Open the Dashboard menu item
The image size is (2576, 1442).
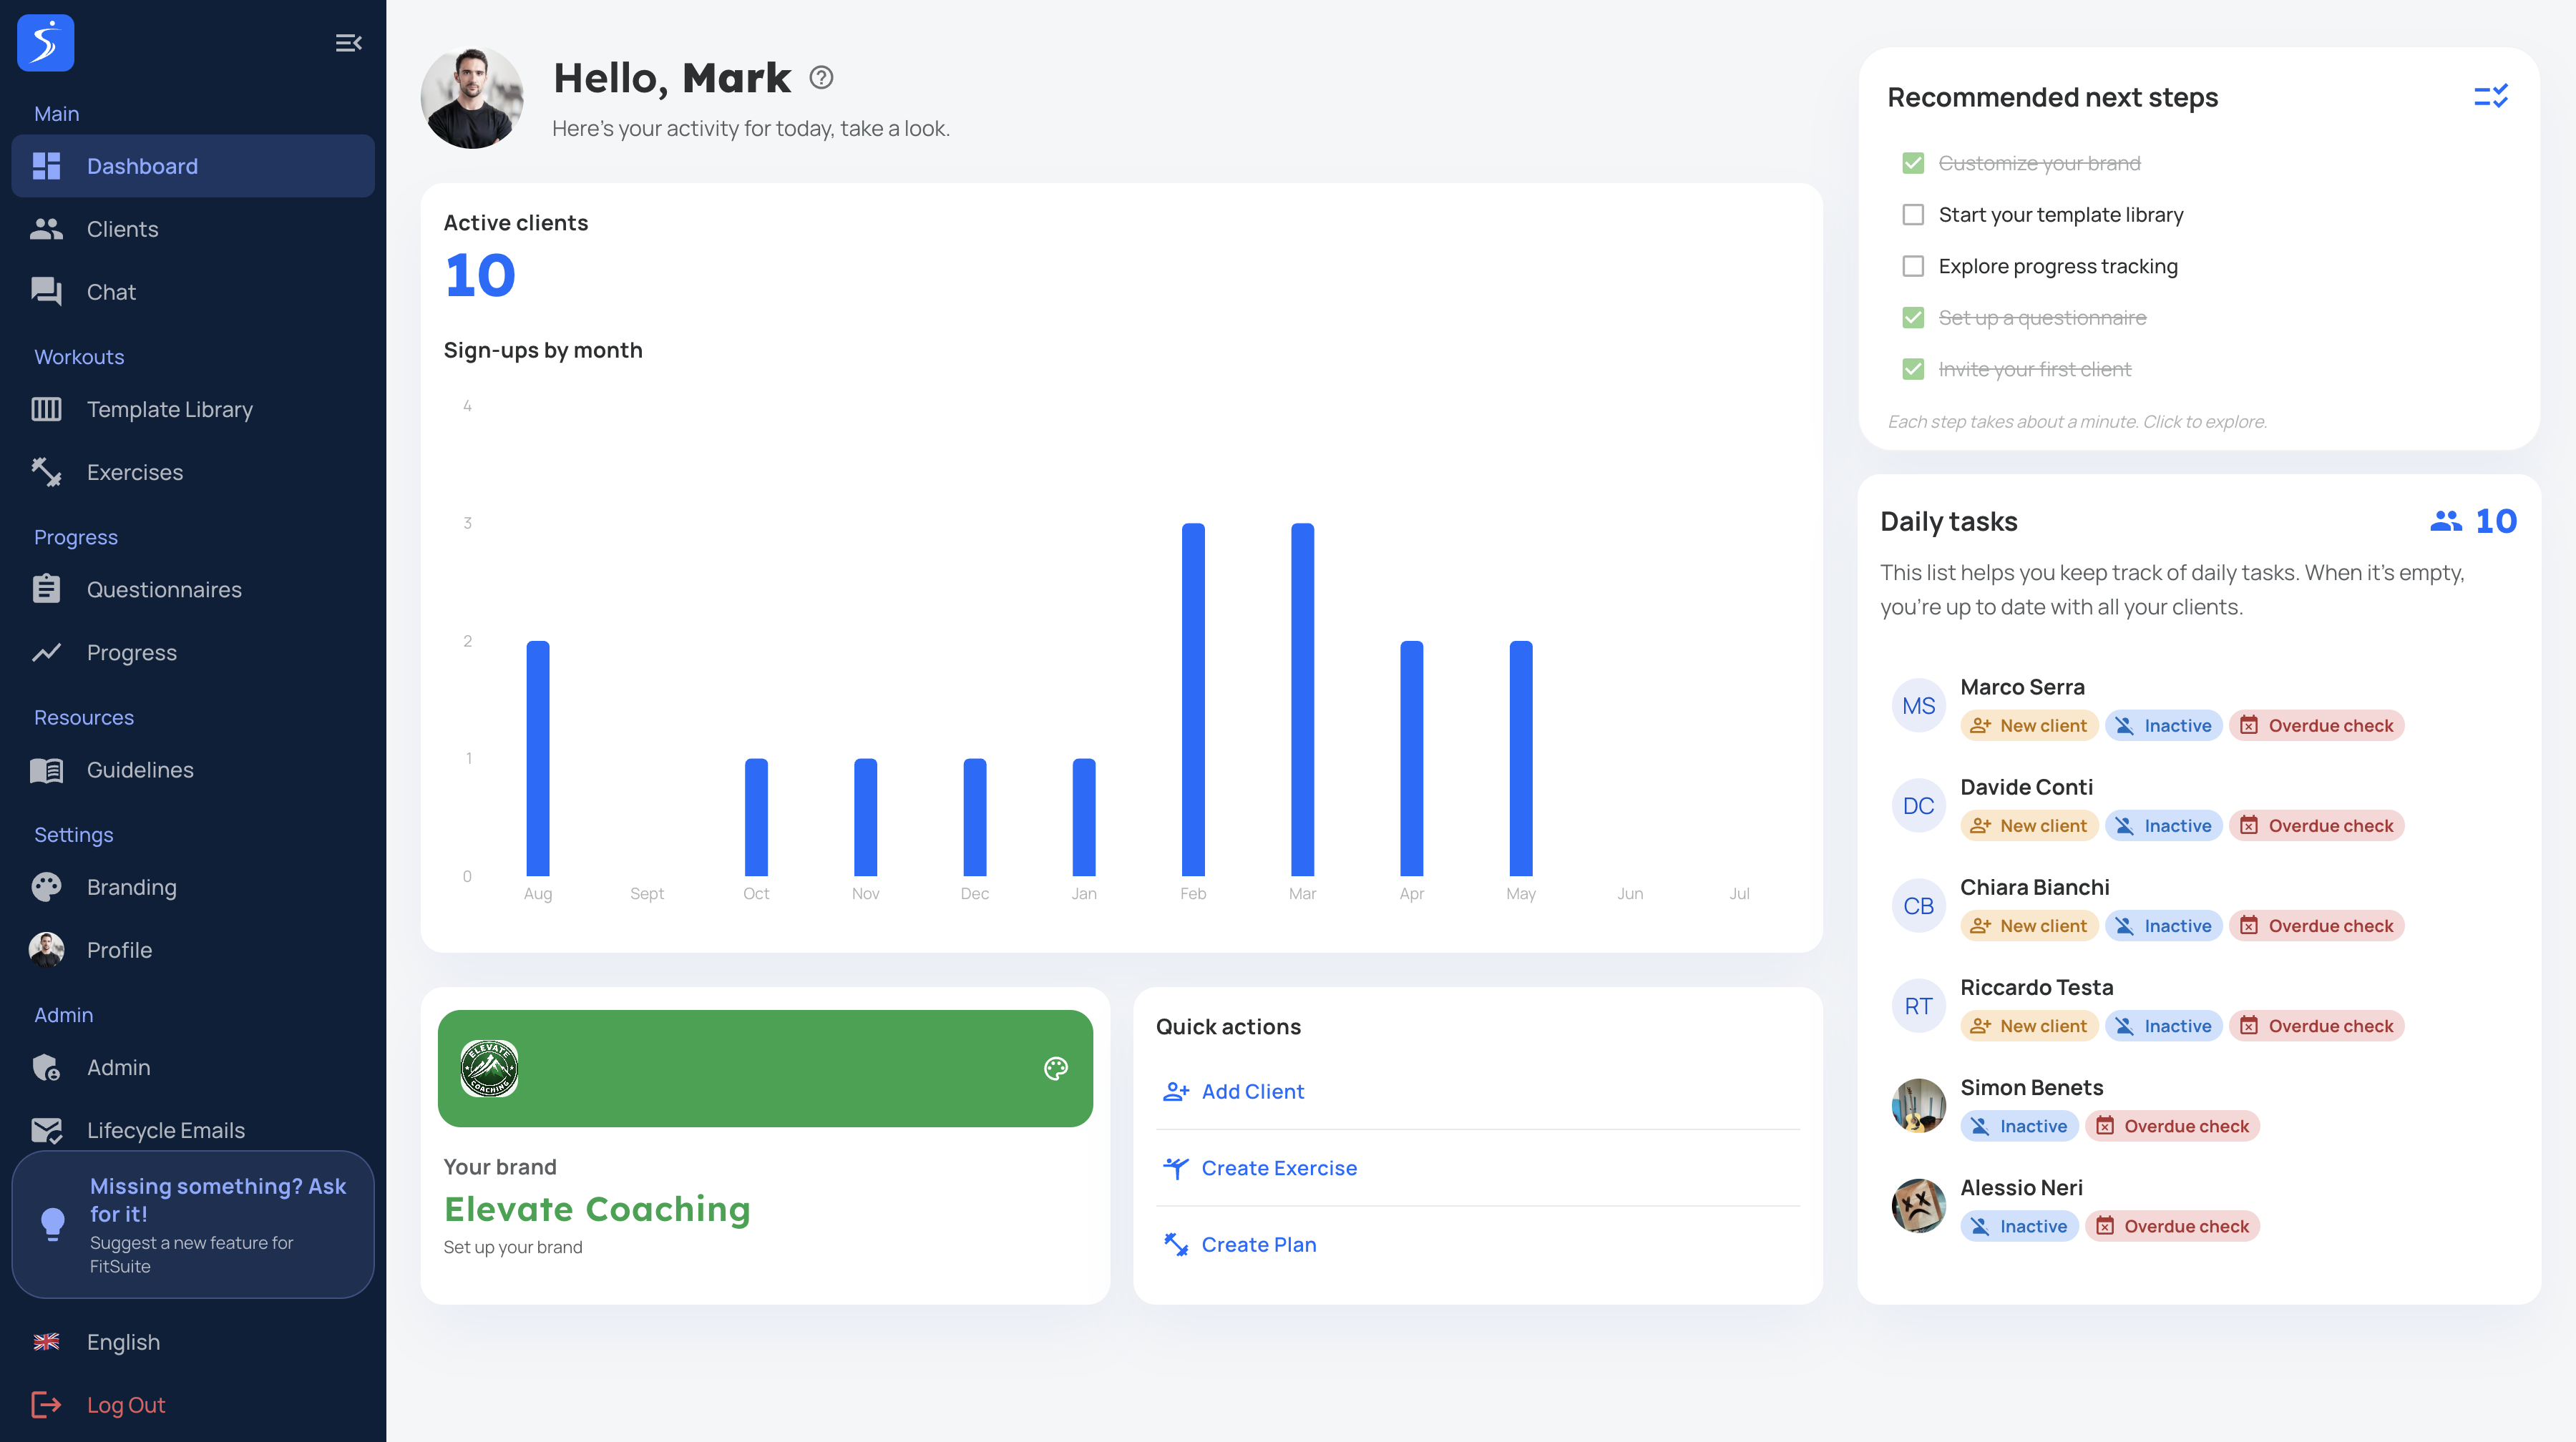pos(193,166)
